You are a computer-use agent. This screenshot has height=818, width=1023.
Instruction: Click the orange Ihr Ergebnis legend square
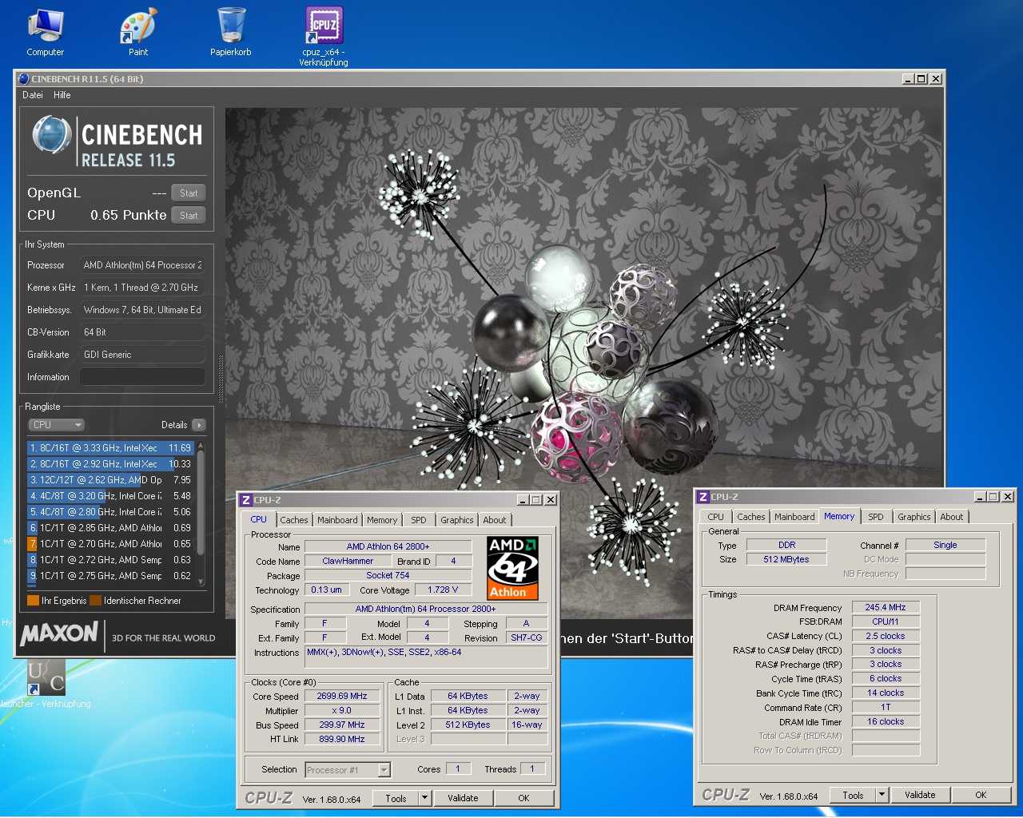pyautogui.click(x=33, y=601)
